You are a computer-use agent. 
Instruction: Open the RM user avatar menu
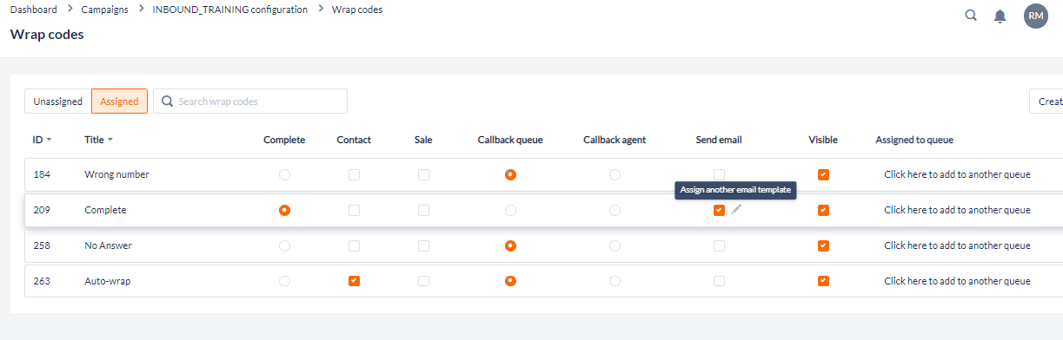coord(1036,16)
